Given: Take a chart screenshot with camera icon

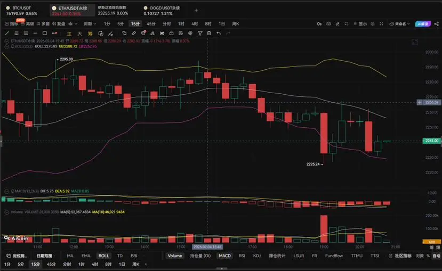Looking at the screenshot, I should 328,23.
